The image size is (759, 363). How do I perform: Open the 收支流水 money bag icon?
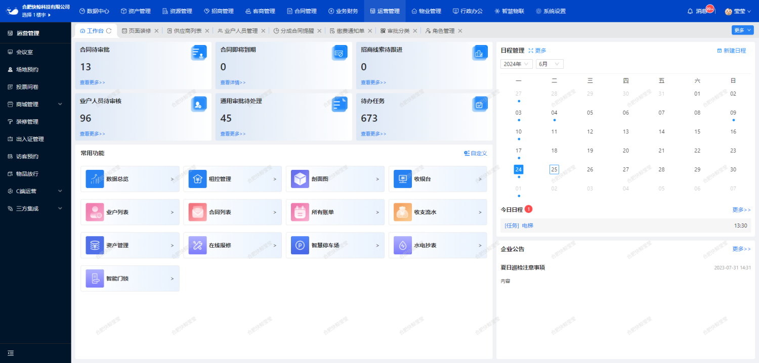click(403, 212)
